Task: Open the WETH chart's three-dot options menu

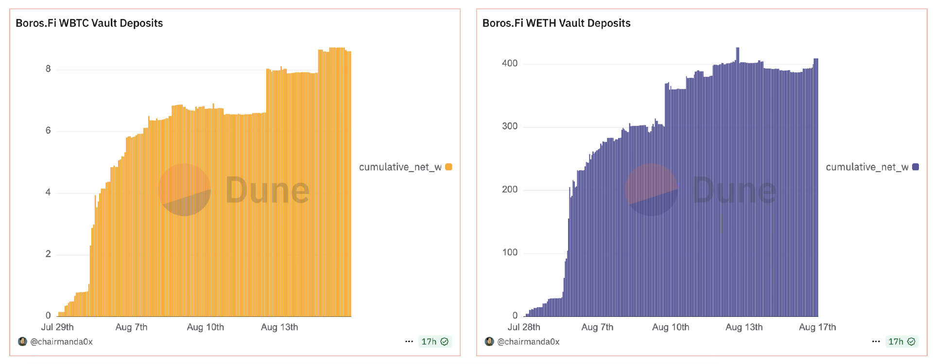Action: (x=876, y=342)
